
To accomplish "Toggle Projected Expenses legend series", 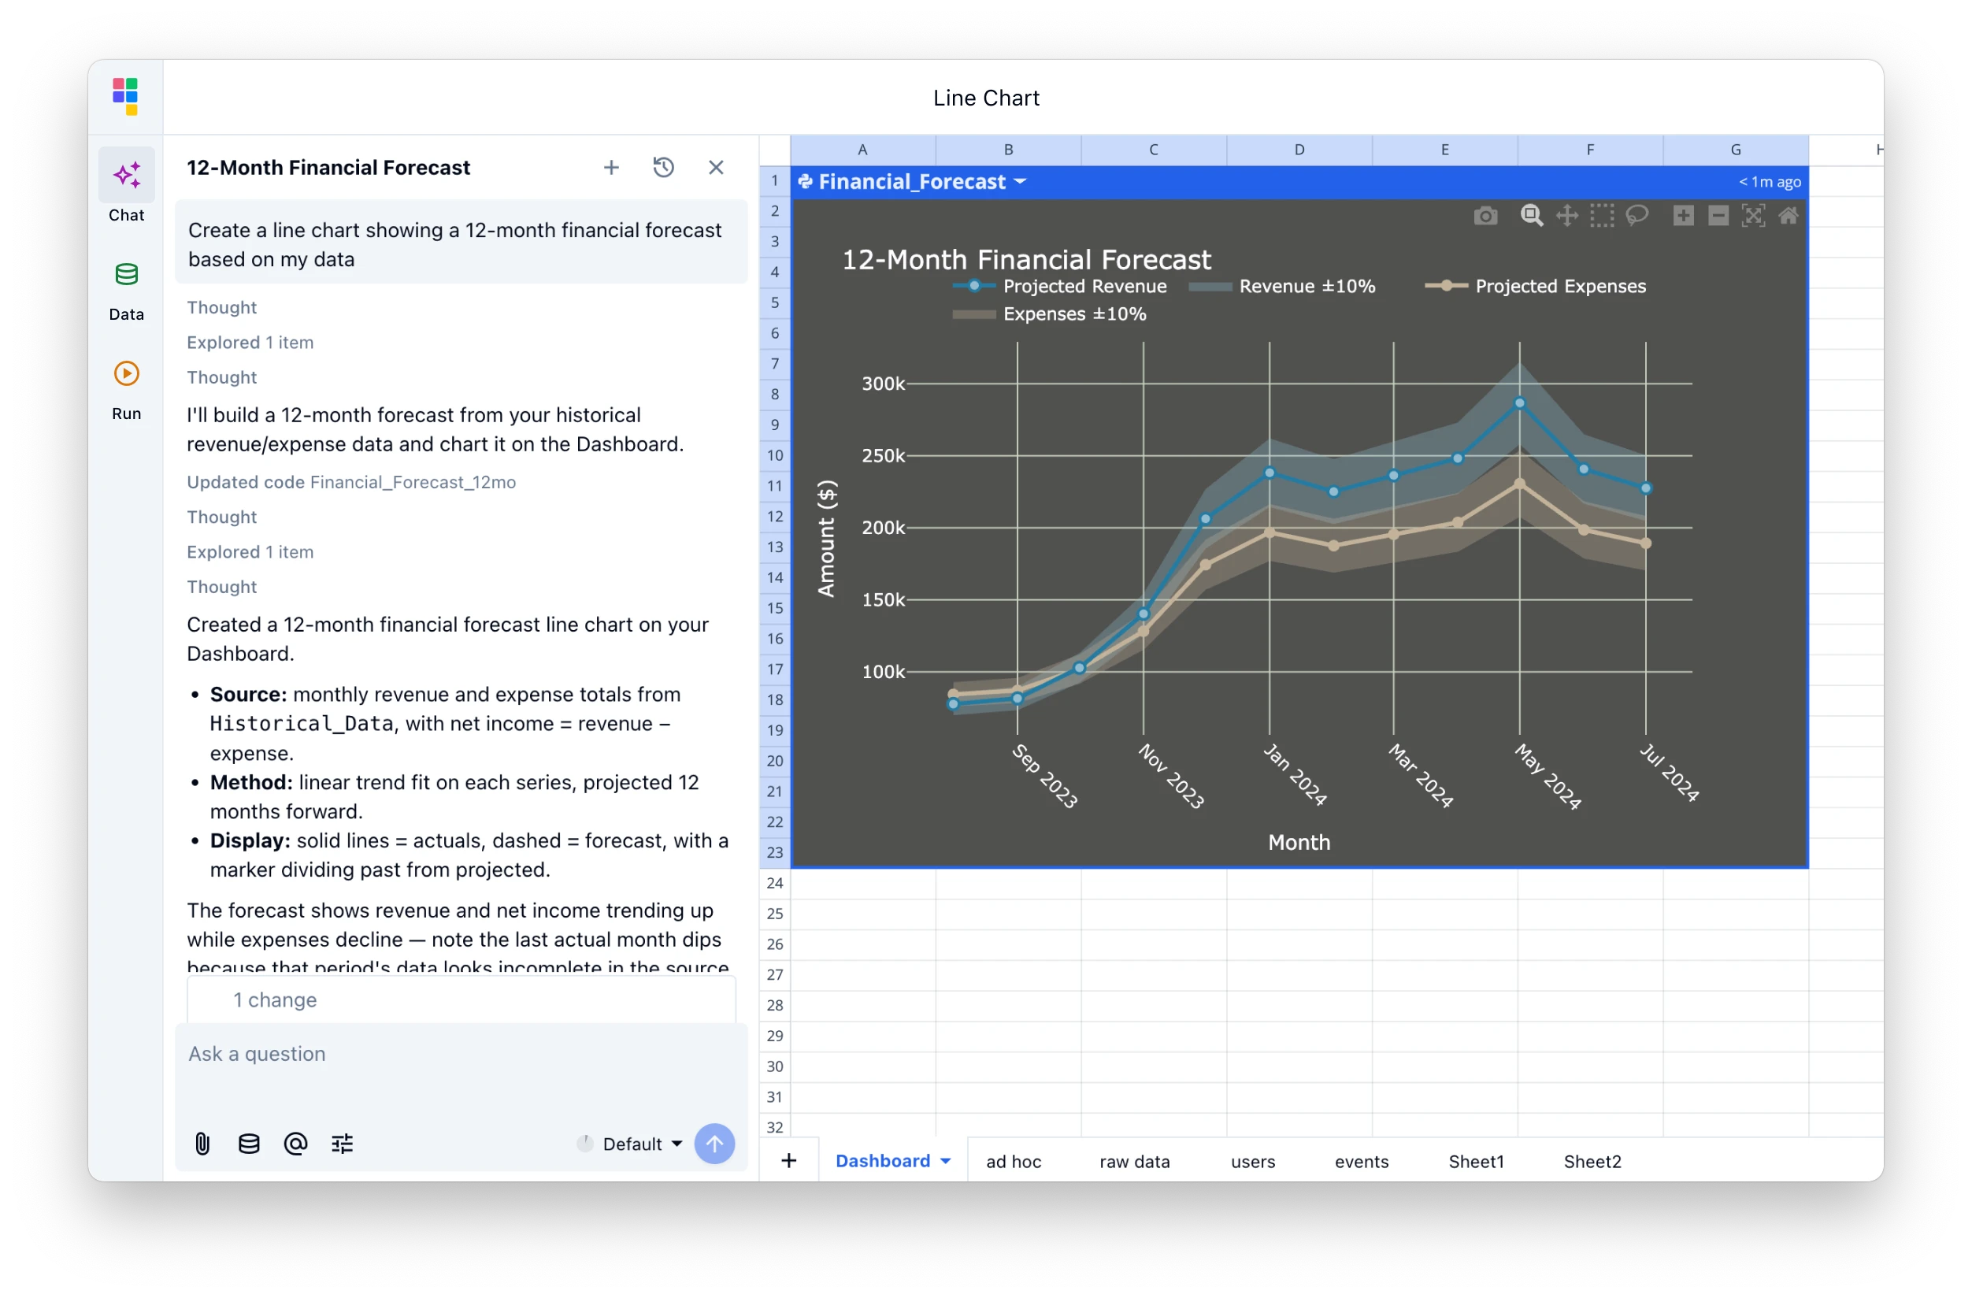I will [x=1534, y=286].
